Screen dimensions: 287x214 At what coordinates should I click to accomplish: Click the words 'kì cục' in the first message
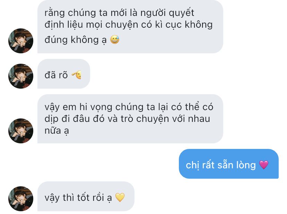click(168, 25)
